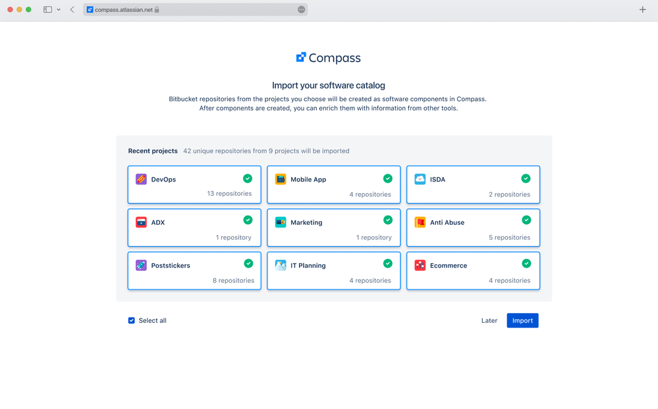Viewport: 658px width, 409px height.
Task: Deselect Ecommerce green checkmark
Action: click(526, 263)
